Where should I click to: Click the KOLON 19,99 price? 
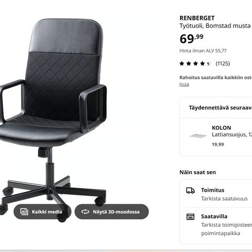(x=218, y=144)
